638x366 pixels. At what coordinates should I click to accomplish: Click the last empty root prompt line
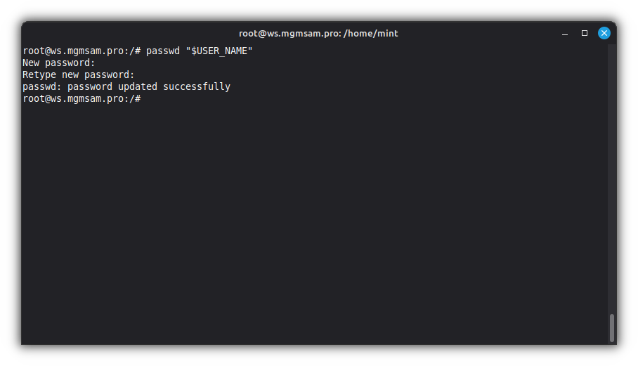click(82, 99)
